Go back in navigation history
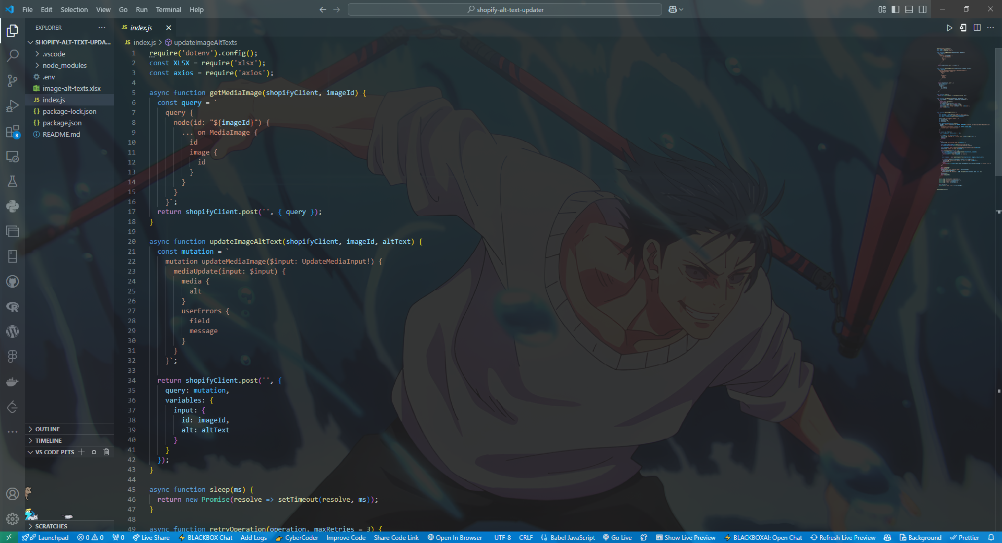The image size is (1002, 543). pyautogui.click(x=323, y=9)
